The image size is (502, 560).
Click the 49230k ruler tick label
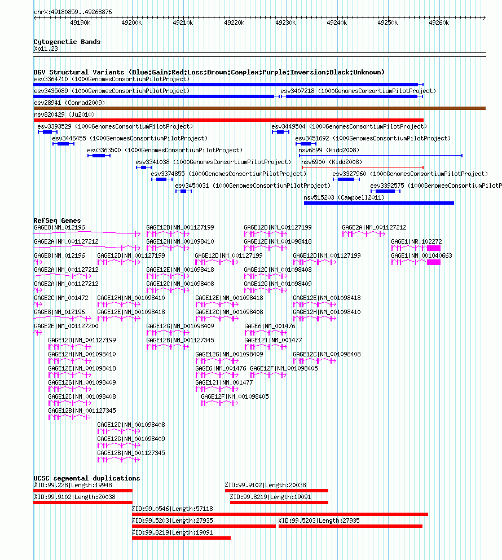point(285,23)
